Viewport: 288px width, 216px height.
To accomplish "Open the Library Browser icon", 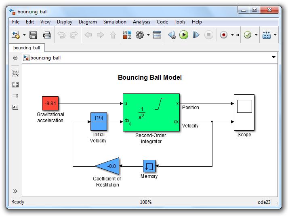I will [127, 35].
